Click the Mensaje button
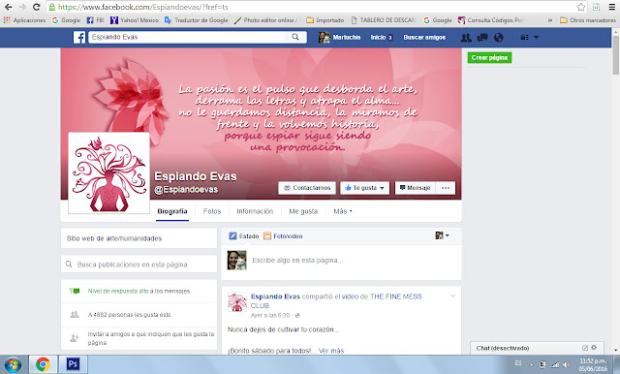 coord(416,188)
